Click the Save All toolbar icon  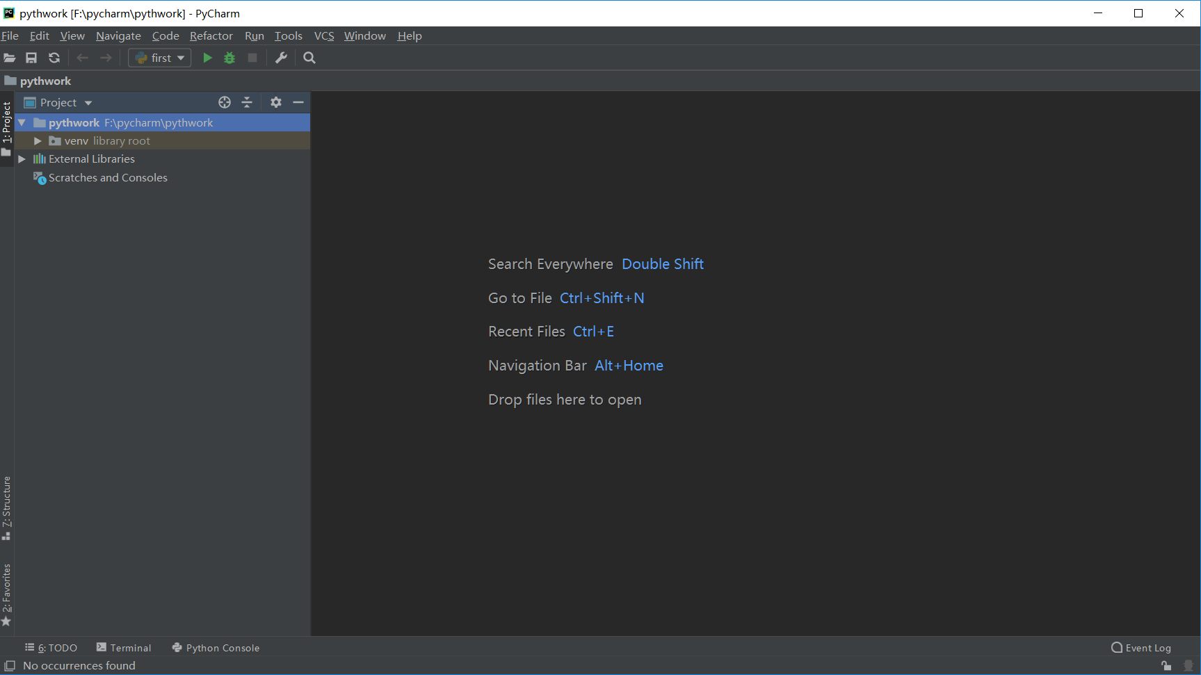pos(31,58)
